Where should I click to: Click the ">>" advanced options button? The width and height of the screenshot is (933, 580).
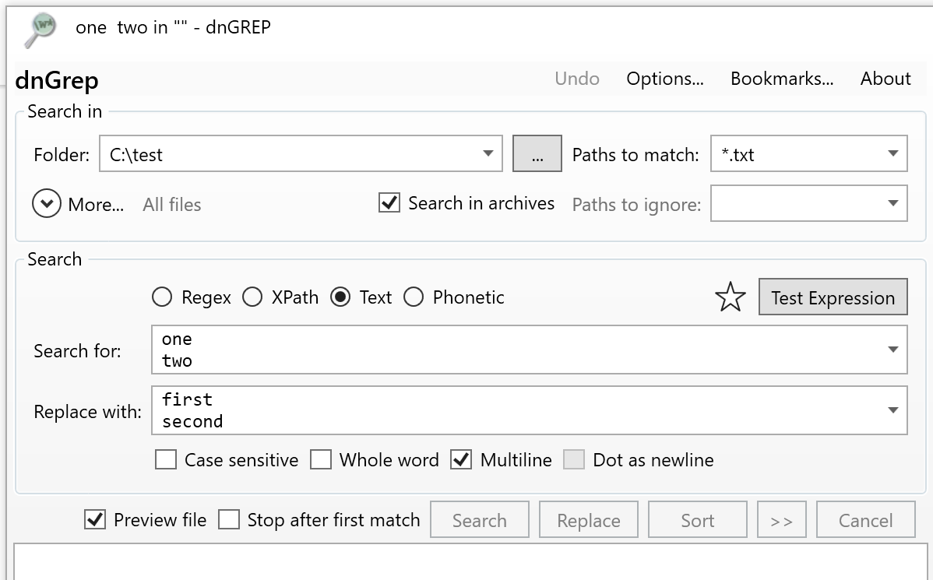coord(781,519)
